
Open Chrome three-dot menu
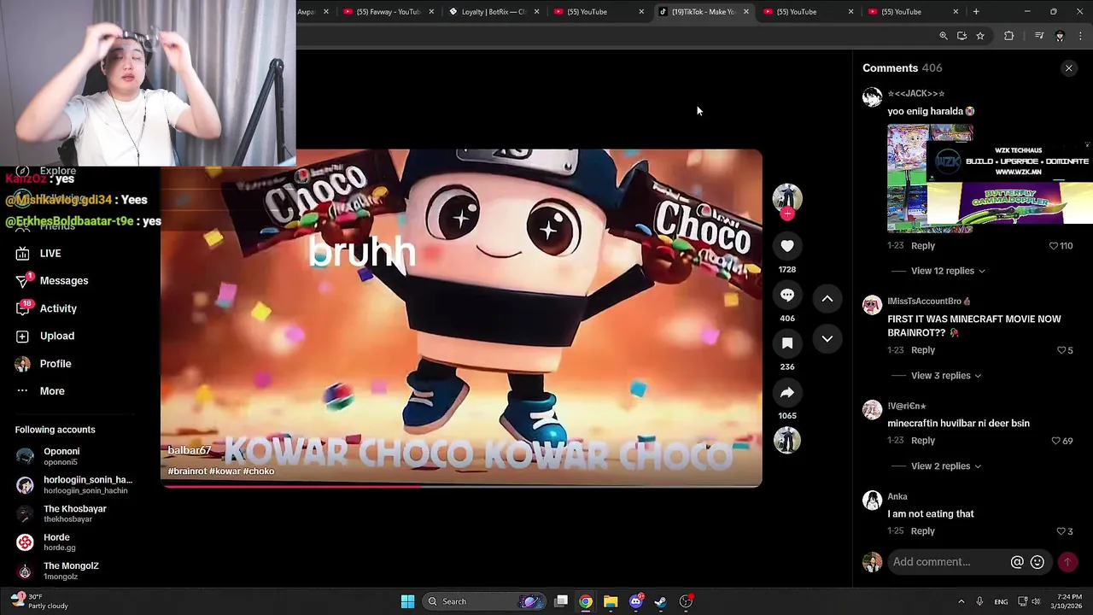click(x=1080, y=36)
